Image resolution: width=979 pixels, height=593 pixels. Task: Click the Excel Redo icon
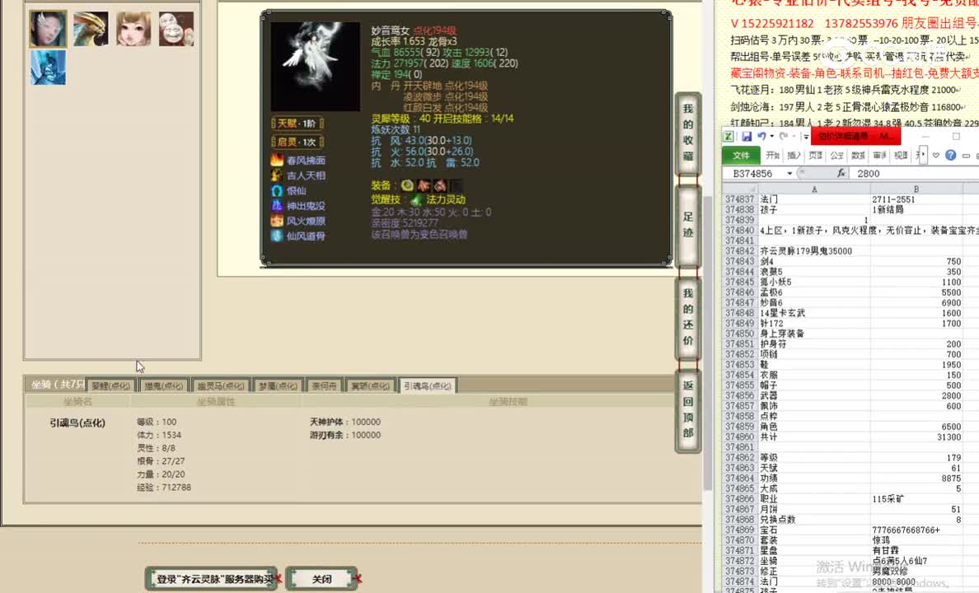(784, 136)
